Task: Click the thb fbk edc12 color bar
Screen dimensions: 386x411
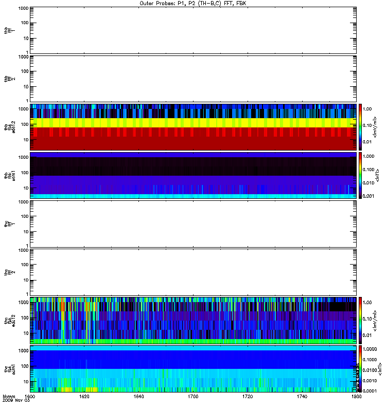Action: 360,127
